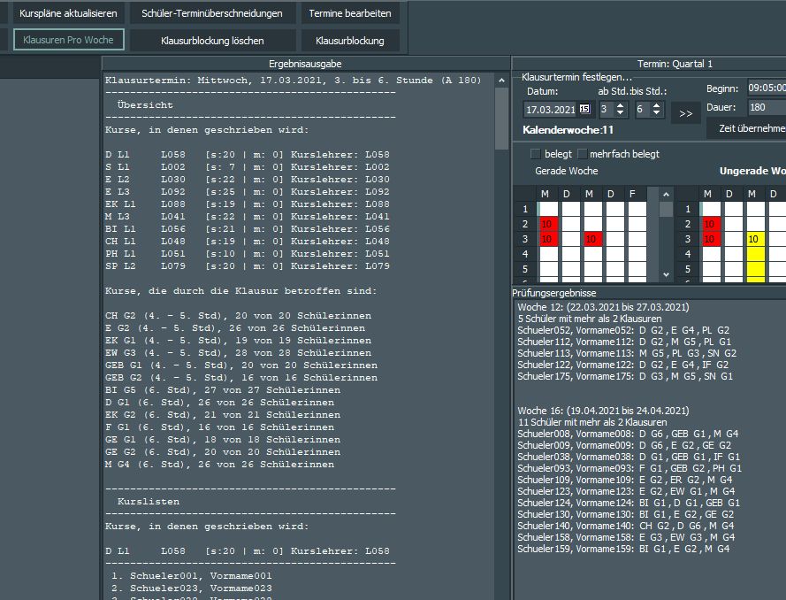
Task: Select empty Tuesday hour 2 cell in Gerade Woche
Action: [570, 224]
